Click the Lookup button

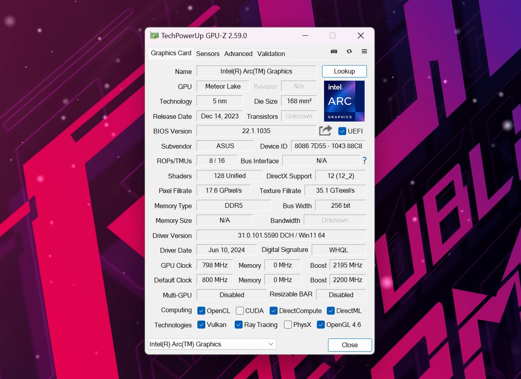[344, 71]
